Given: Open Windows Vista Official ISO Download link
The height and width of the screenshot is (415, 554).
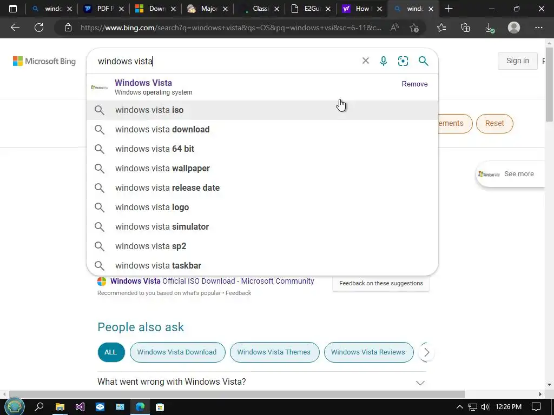Looking at the screenshot, I should point(212,281).
